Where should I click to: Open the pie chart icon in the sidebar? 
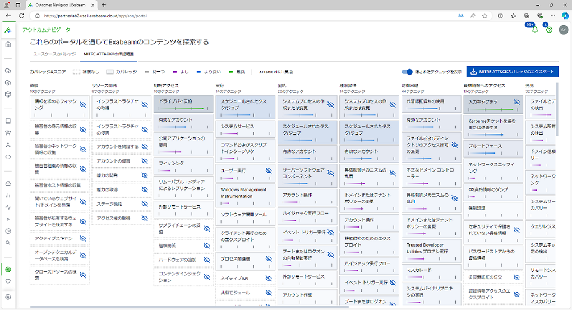pos(8,231)
